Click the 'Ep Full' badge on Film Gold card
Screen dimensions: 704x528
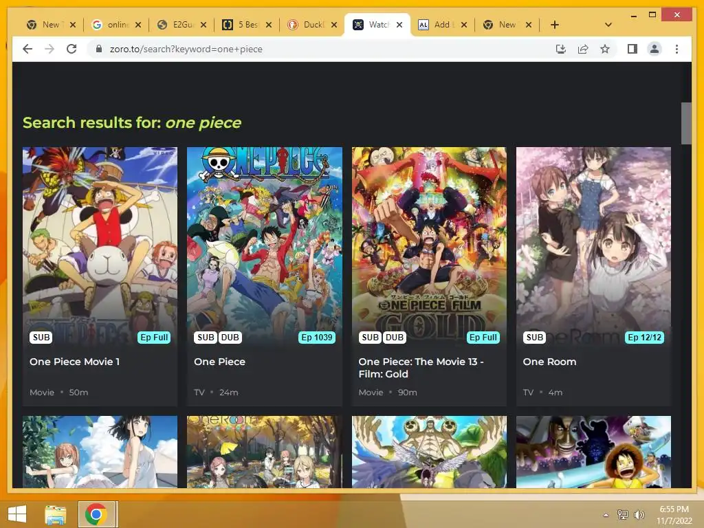483,337
